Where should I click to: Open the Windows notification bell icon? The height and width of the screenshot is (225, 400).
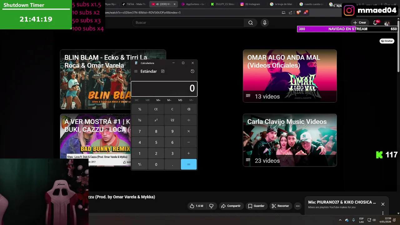394,220
